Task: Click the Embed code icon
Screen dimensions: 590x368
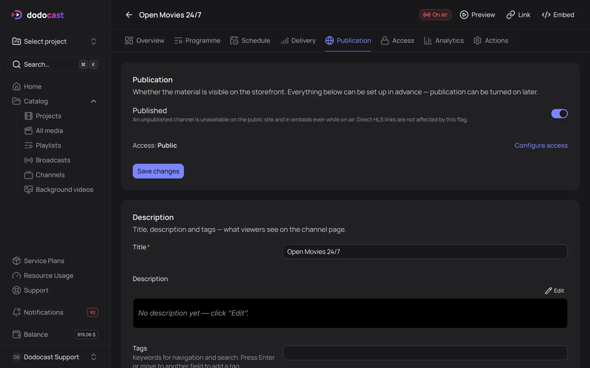Action: (x=546, y=15)
